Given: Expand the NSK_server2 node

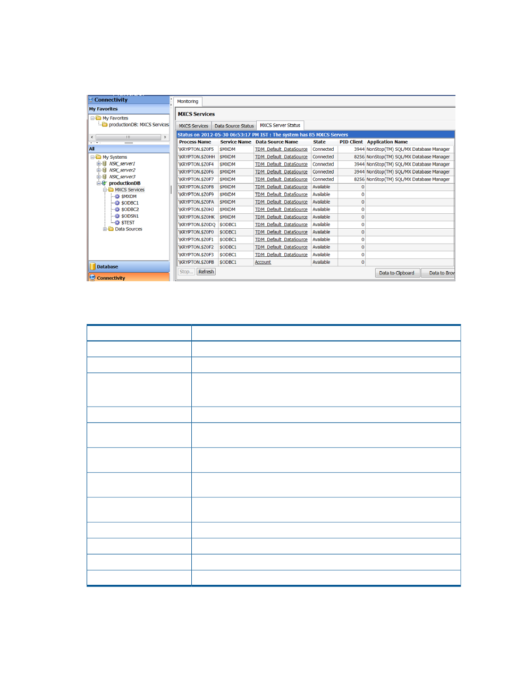Looking at the screenshot, I should [99, 170].
